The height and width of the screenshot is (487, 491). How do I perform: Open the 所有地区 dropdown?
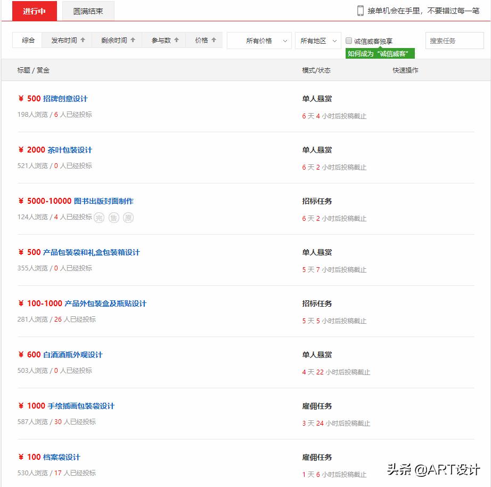click(318, 40)
